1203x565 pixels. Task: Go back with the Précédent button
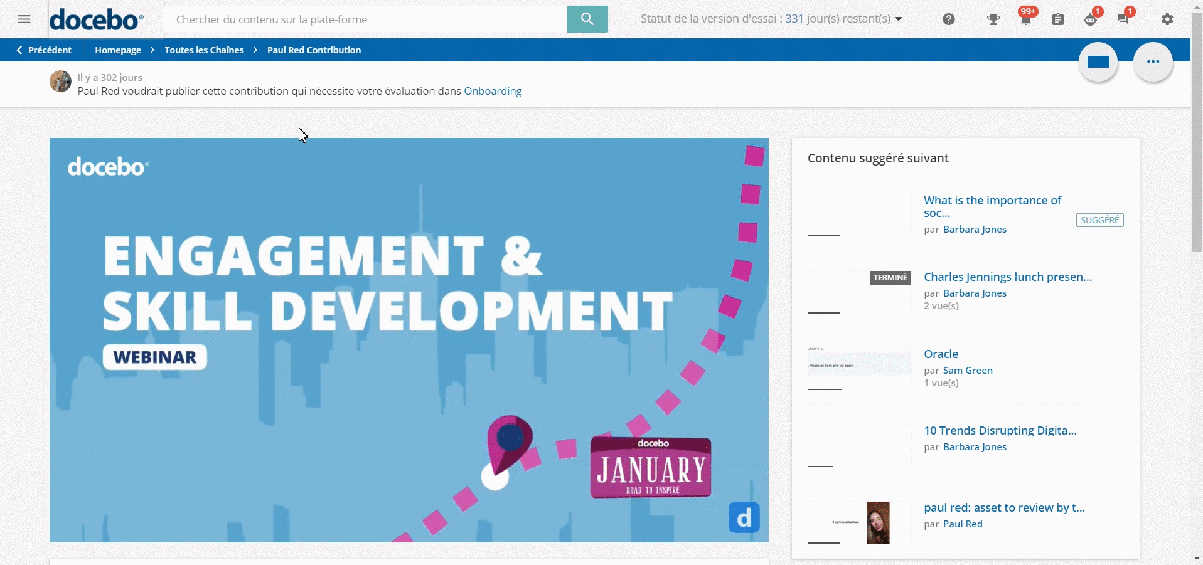44,50
